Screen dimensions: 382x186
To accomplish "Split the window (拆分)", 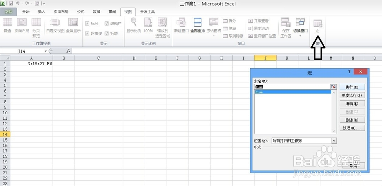I will pos(230,21).
